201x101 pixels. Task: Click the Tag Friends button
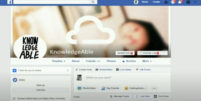[110, 88]
